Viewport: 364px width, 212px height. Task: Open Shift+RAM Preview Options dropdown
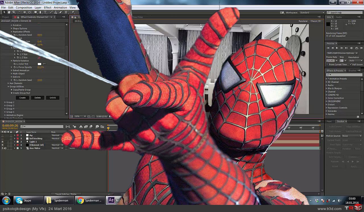pos(342,53)
